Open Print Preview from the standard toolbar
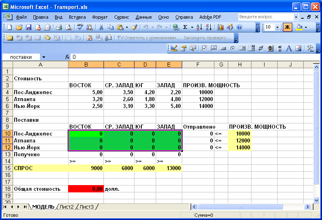Image resolution: width=322 pixels, height=220 pixels. pos(68,27)
